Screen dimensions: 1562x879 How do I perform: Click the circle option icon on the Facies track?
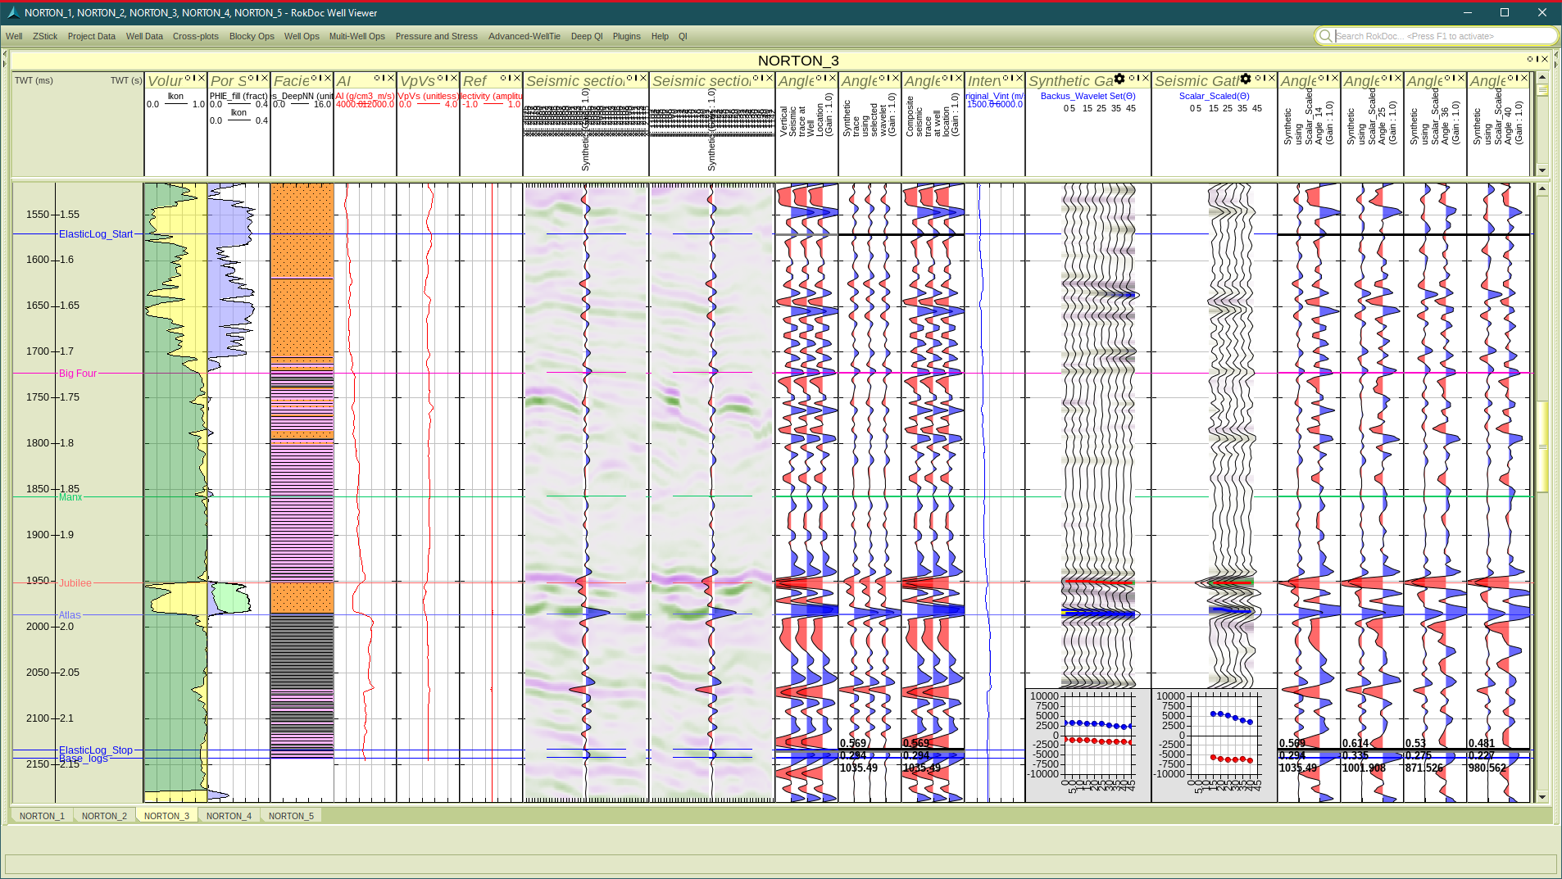(315, 78)
